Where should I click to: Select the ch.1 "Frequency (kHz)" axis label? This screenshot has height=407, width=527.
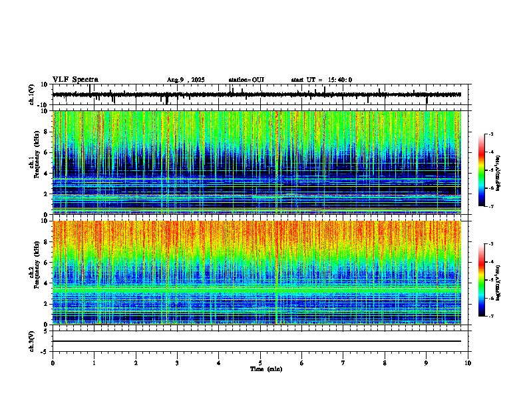point(37,154)
